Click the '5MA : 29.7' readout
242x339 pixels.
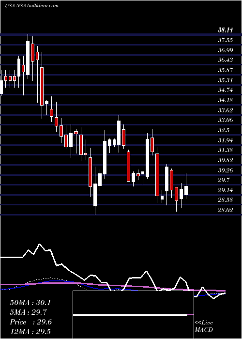tap(28, 312)
